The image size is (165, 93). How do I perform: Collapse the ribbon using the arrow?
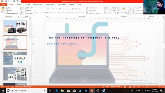[x=163, y=16]
